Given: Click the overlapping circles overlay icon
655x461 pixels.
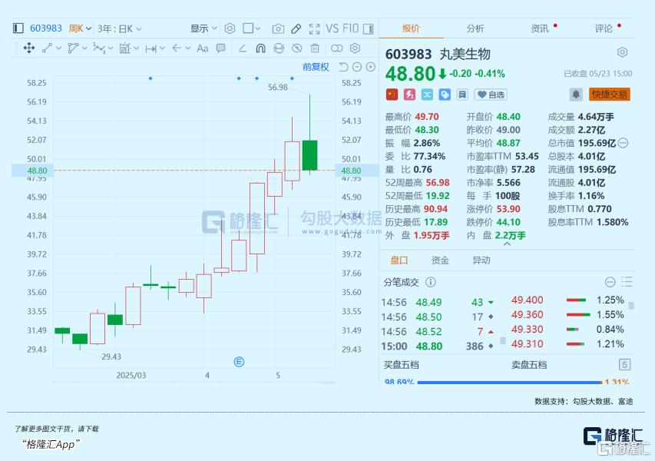Looking at the screenshot, I should coord(336,48).
